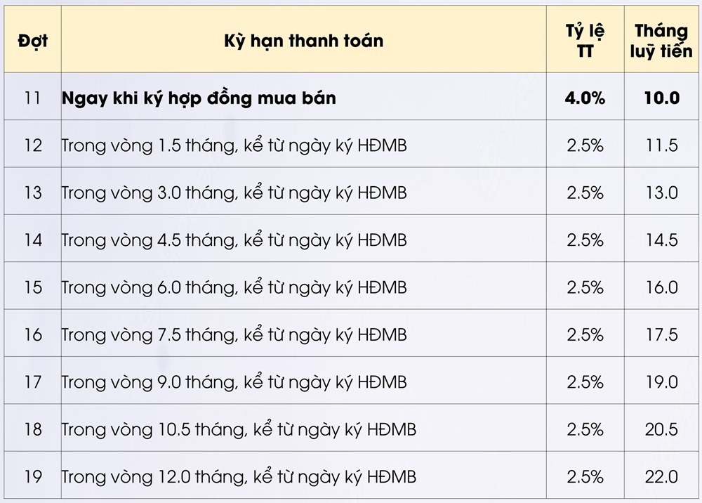Select the cumulative month value 20.5
The width and height of the screenshot is (702, 503).
point(662,429)
